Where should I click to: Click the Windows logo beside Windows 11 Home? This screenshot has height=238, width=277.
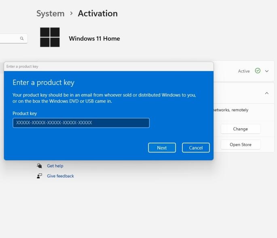pyautogui.click(x=50, y=37)
